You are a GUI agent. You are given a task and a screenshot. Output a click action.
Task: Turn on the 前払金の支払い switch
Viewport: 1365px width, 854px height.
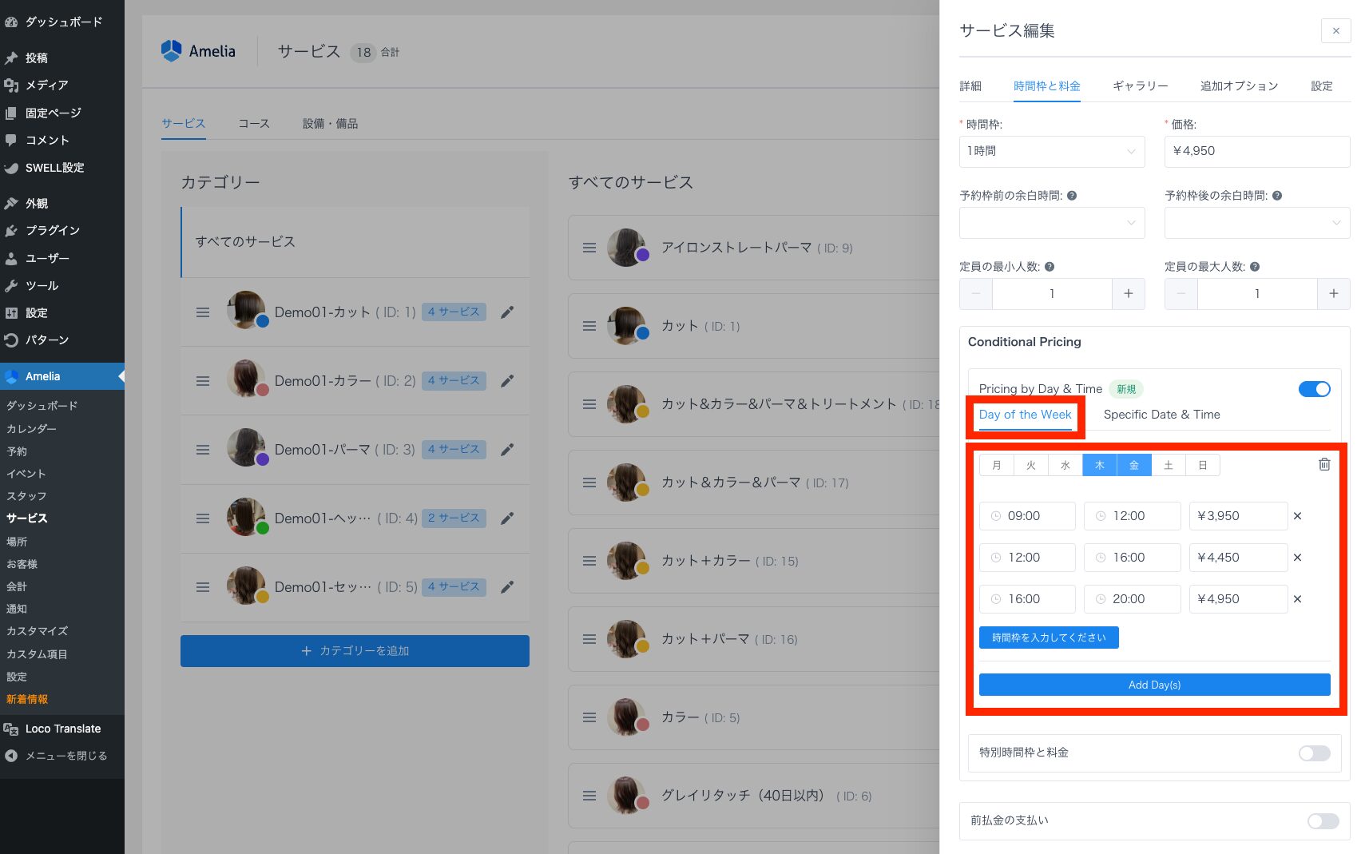point(1323,821)
